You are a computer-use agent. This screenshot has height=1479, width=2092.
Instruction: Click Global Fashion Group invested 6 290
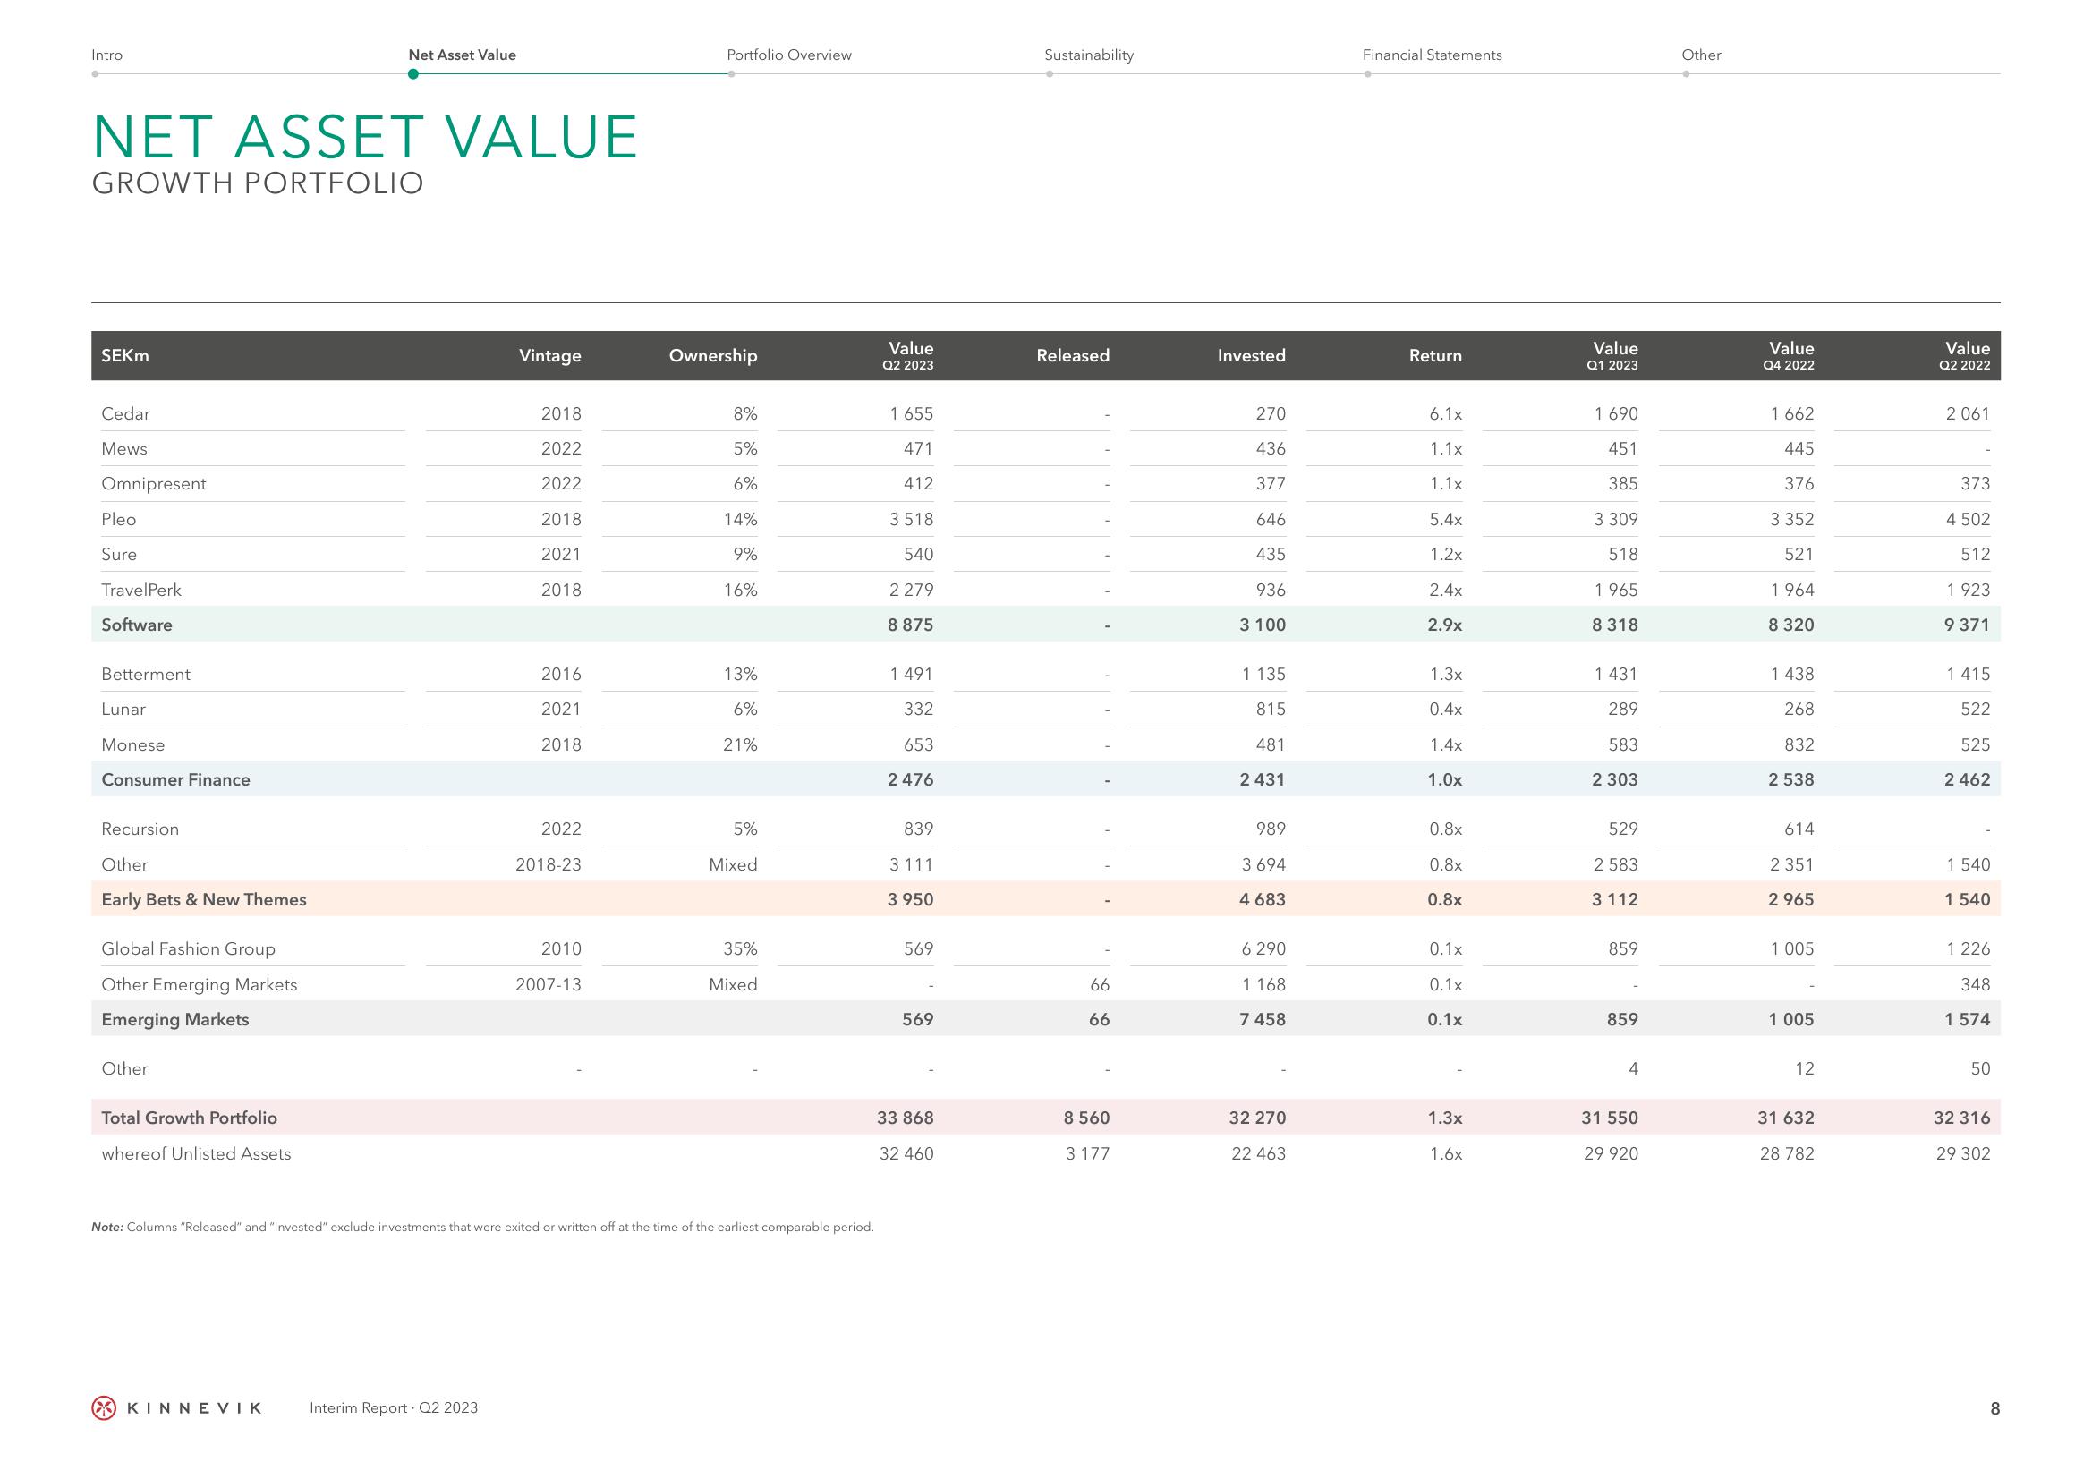[x=1263, y=948]
